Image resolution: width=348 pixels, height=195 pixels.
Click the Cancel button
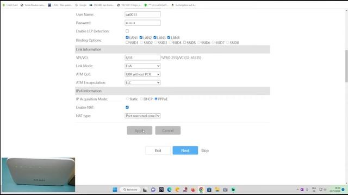(168, 131)
